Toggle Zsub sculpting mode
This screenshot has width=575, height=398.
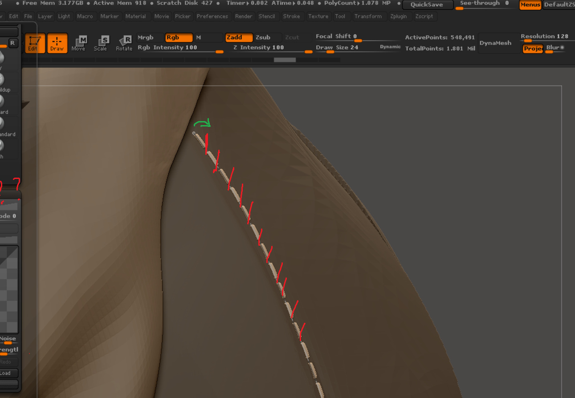tap(266, 37)
